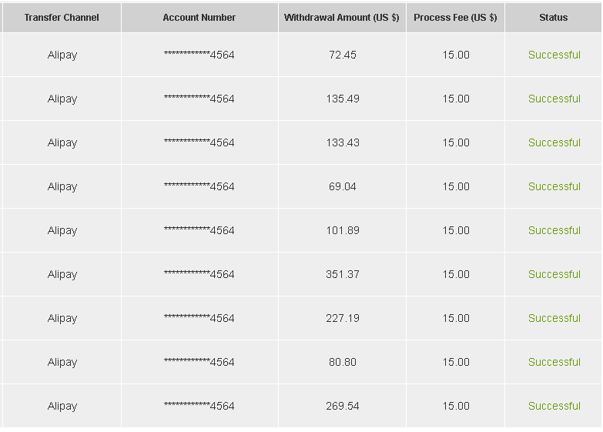Select the 351.37 withdrawal amount cell
The height and width of the screenshot is (432, 603).
(x=342, y=274)
